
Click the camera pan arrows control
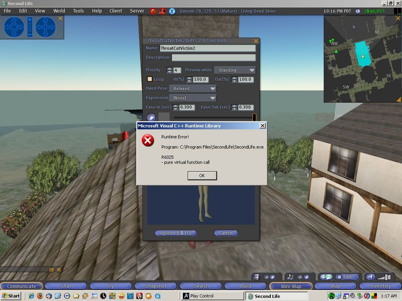pos(45,27)
